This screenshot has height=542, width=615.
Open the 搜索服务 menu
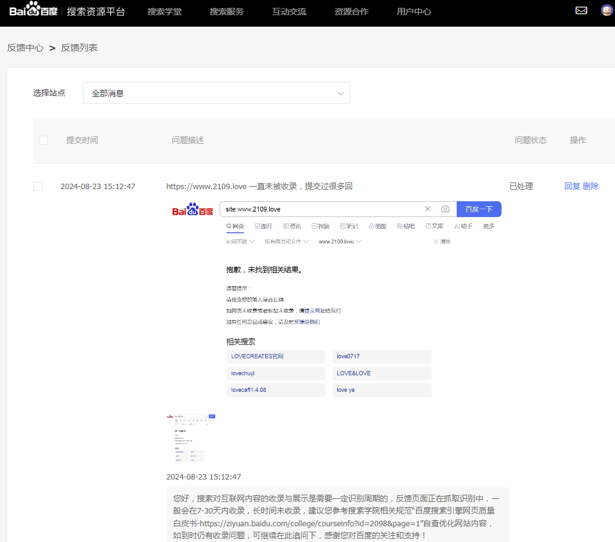pos(227,12)
